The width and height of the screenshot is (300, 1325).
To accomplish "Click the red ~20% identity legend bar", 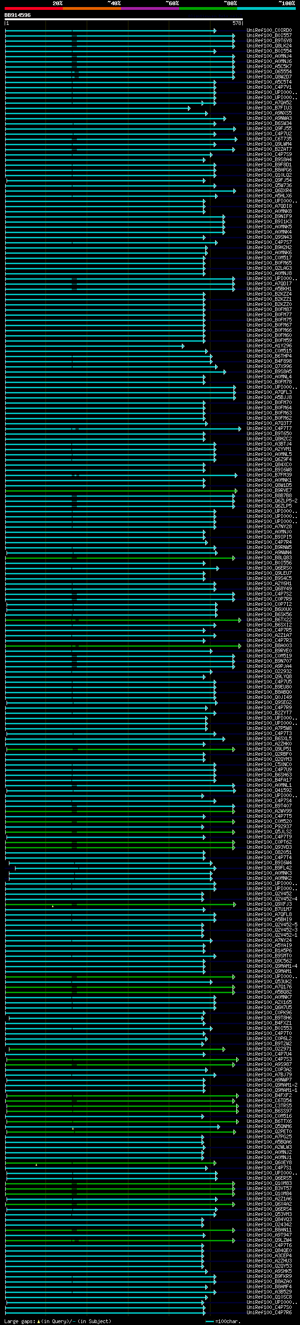I will tap(34, 8).
